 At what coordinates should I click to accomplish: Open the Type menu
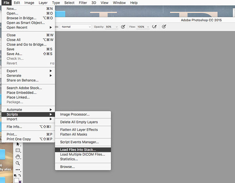click(x=56, y=3)
